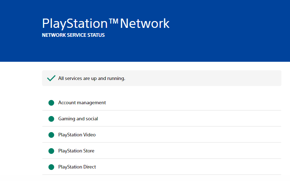Click the PlayStation Network page title
290x181 pixels.
tap(105, 24)
